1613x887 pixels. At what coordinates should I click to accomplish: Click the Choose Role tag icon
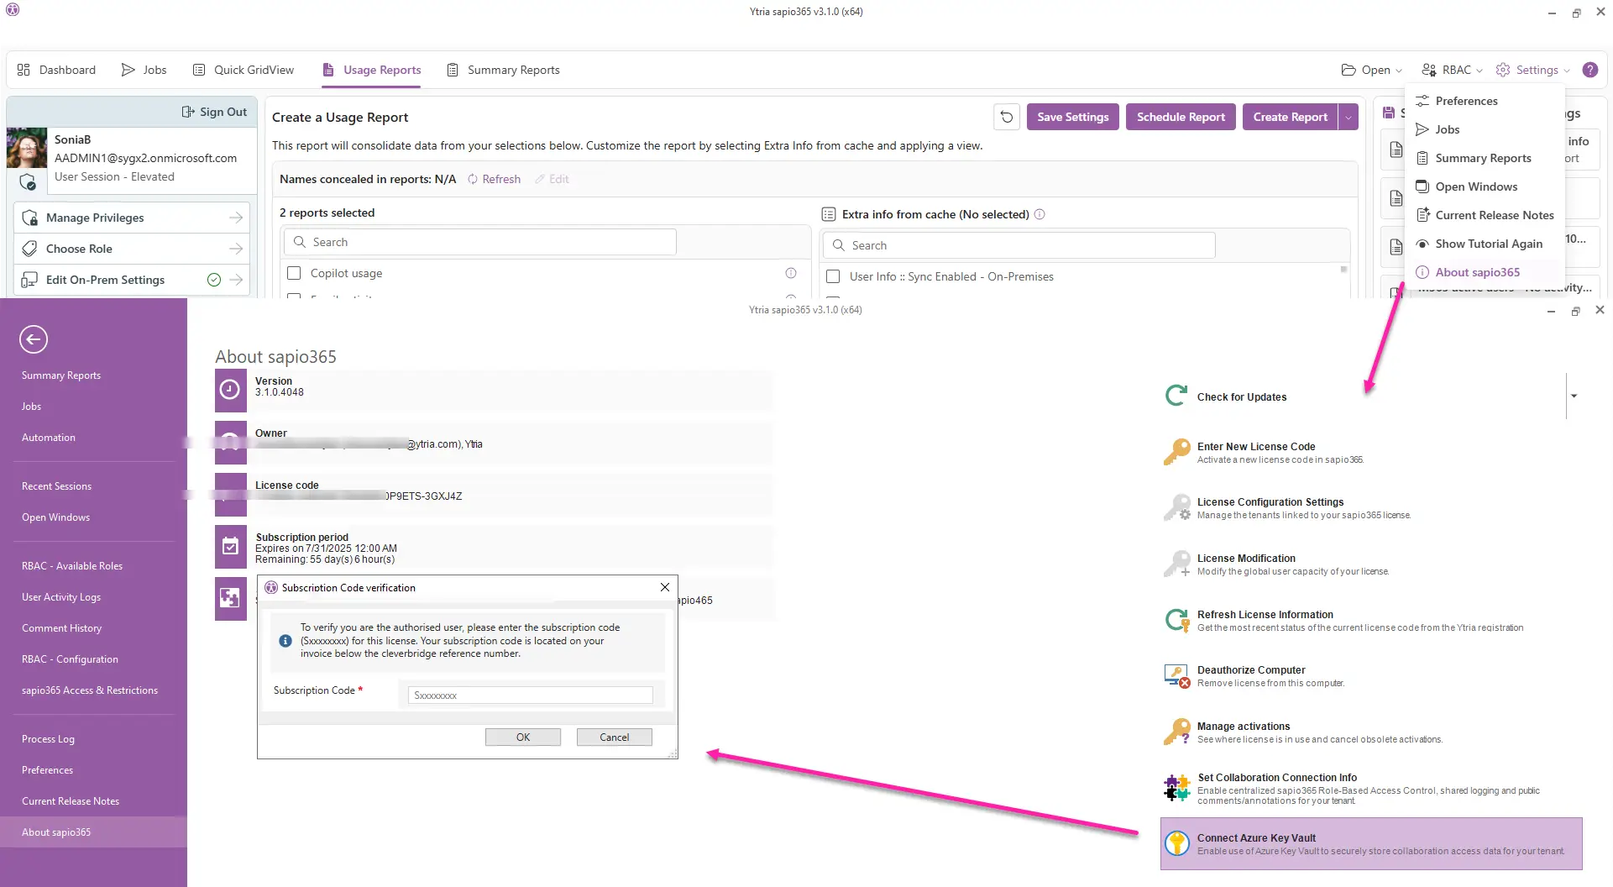pos(29,249)
